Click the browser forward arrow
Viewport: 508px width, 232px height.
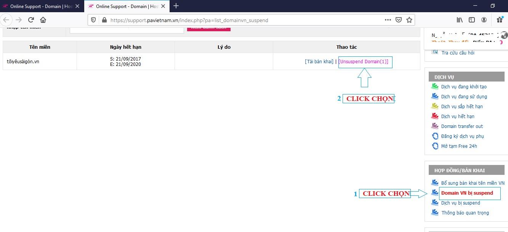click(x=19, y=20)
